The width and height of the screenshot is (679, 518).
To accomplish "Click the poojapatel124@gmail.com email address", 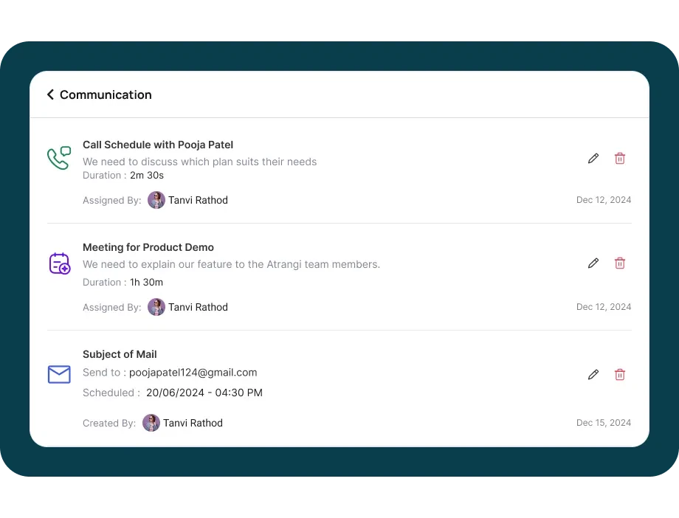I will pos(193,373).
